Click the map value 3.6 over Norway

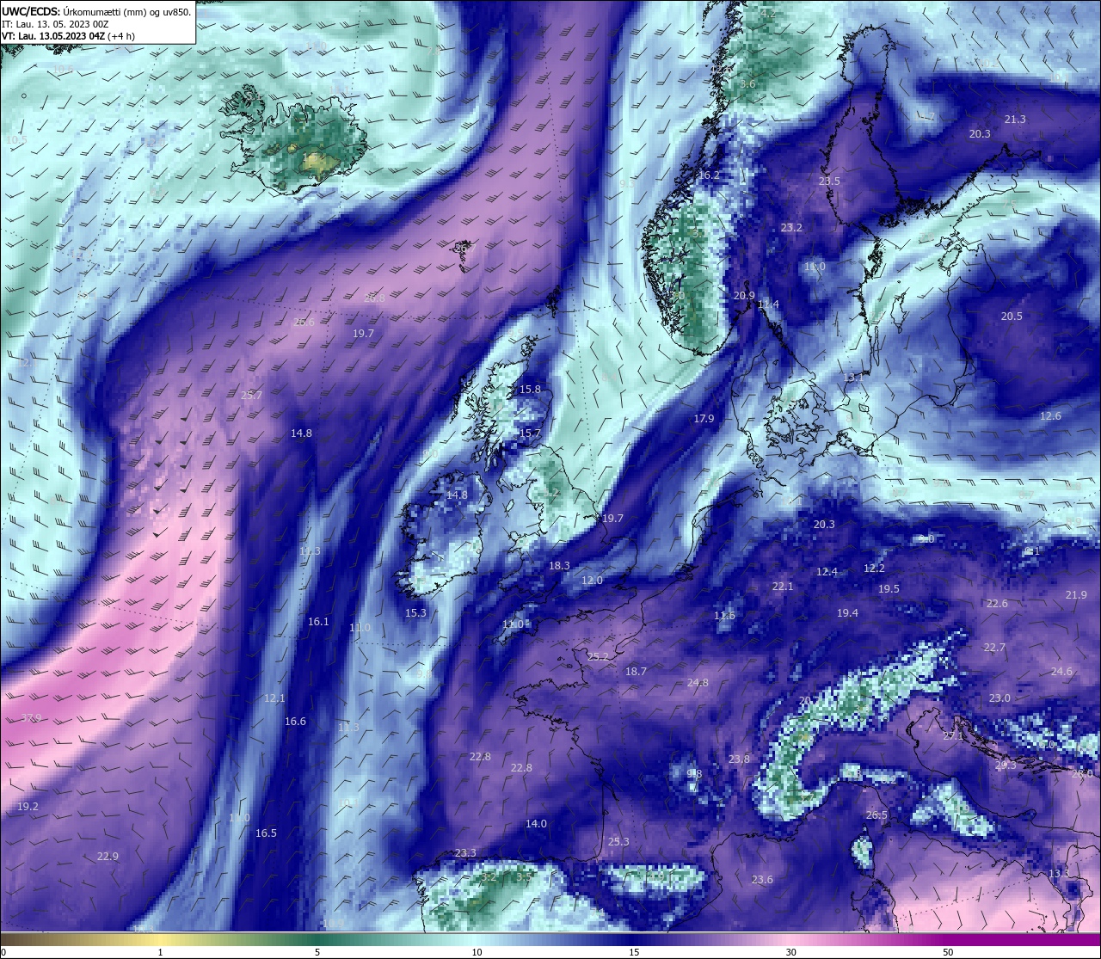tap(747, 84)
